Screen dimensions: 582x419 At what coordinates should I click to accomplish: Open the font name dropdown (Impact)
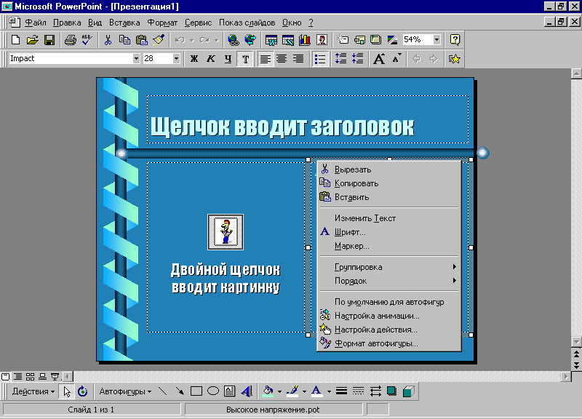click(x=136, y=59)
